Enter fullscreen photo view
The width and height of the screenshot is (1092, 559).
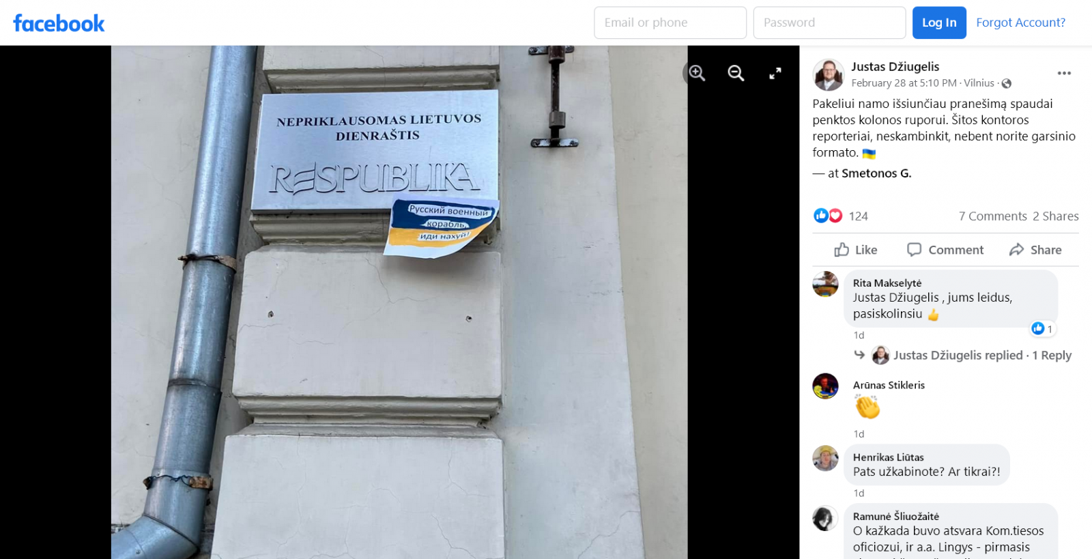tap(775, 73)
